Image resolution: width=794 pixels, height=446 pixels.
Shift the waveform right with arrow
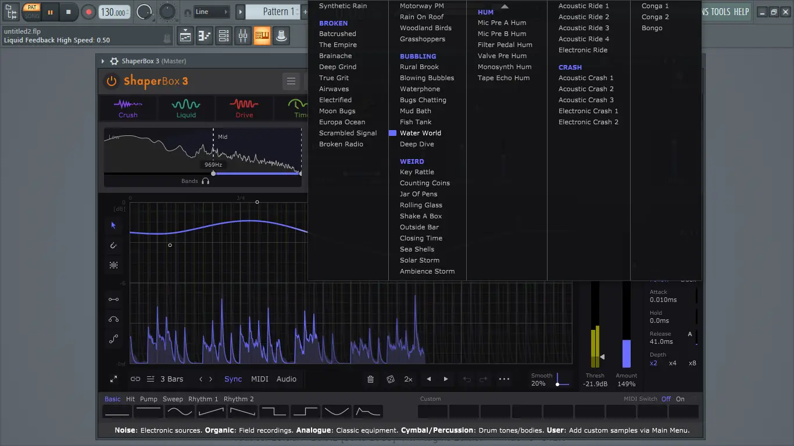coord(446,379)
